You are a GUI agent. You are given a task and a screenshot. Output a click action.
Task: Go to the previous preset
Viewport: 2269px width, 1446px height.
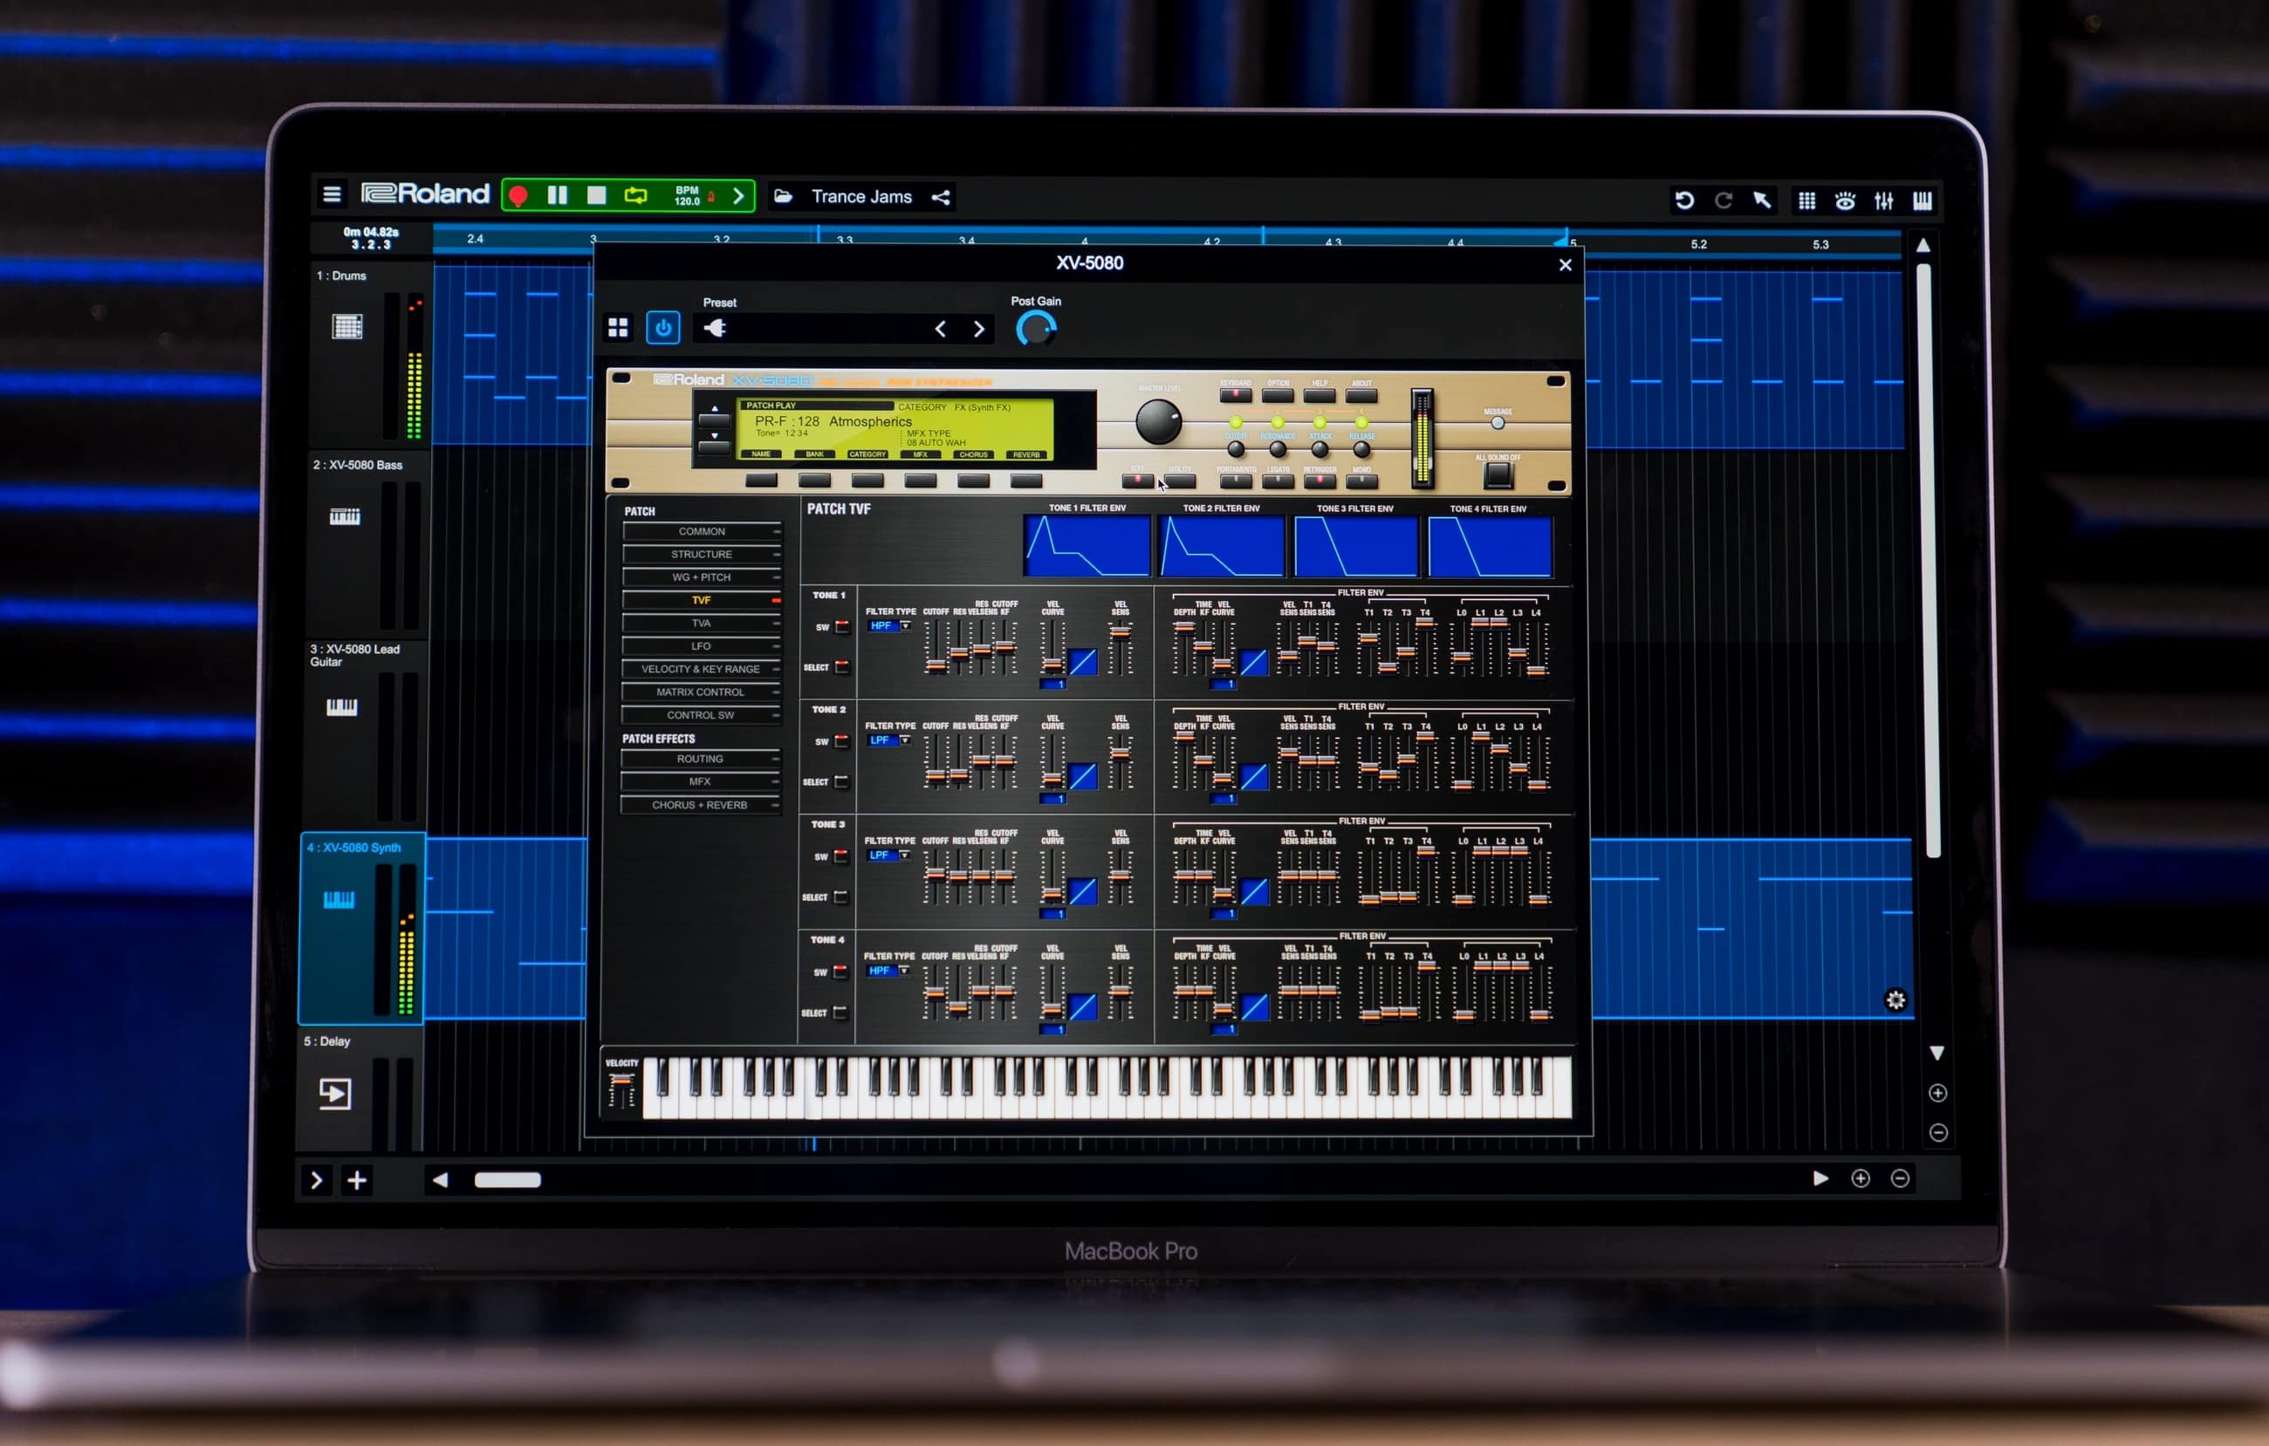click(939, 329)
